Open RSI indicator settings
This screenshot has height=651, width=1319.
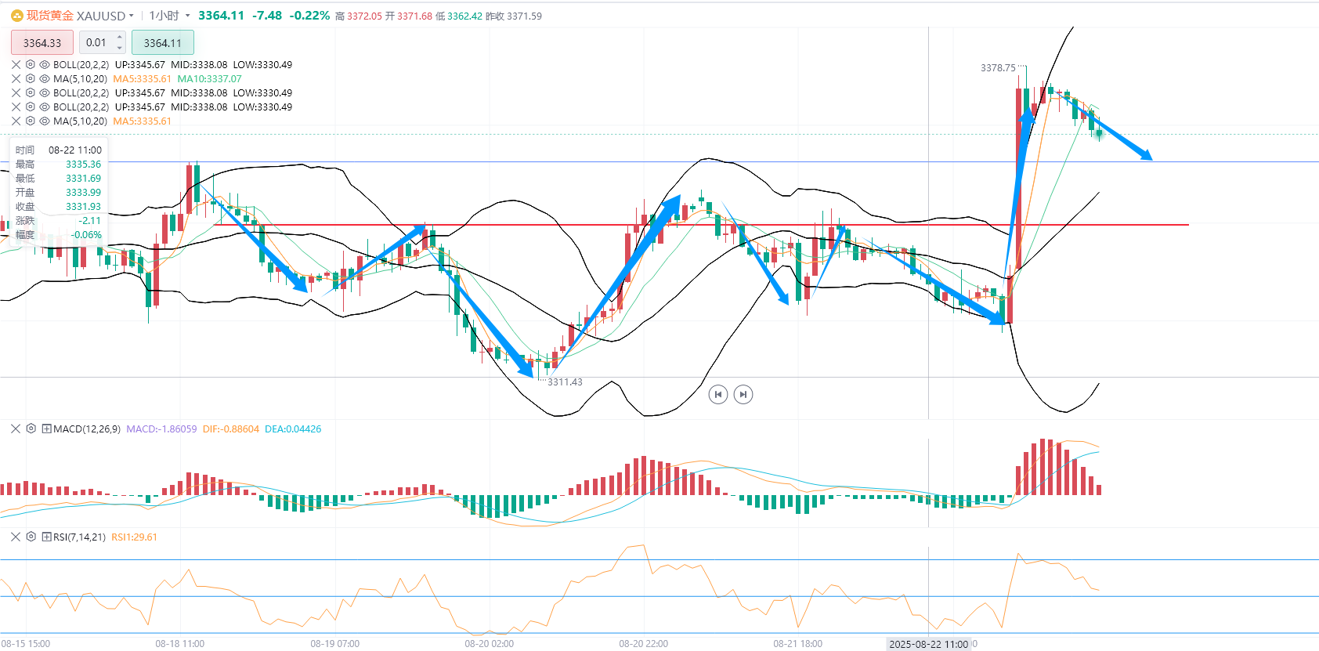click(31, 537)
